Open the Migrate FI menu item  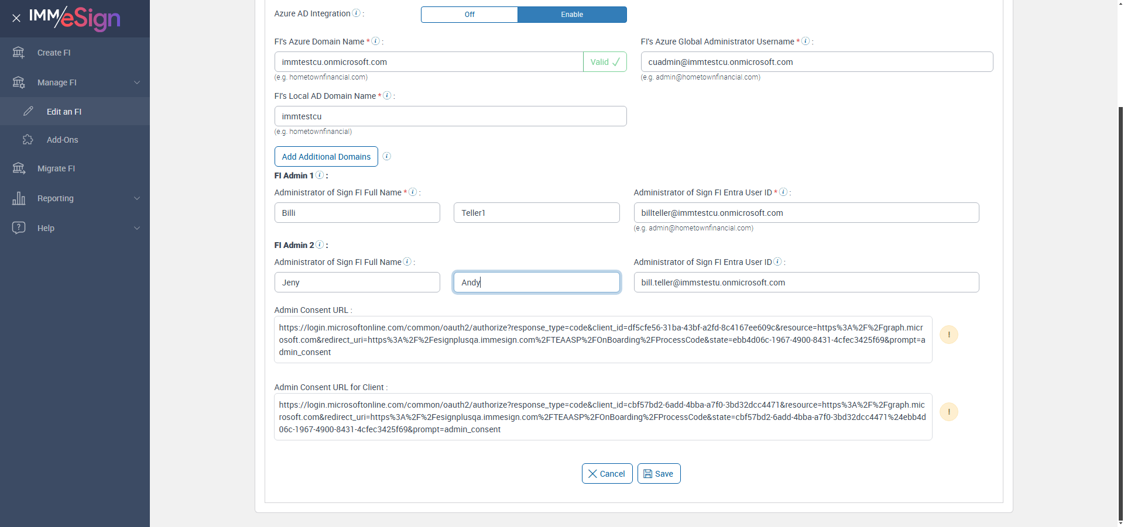[56, 168]
